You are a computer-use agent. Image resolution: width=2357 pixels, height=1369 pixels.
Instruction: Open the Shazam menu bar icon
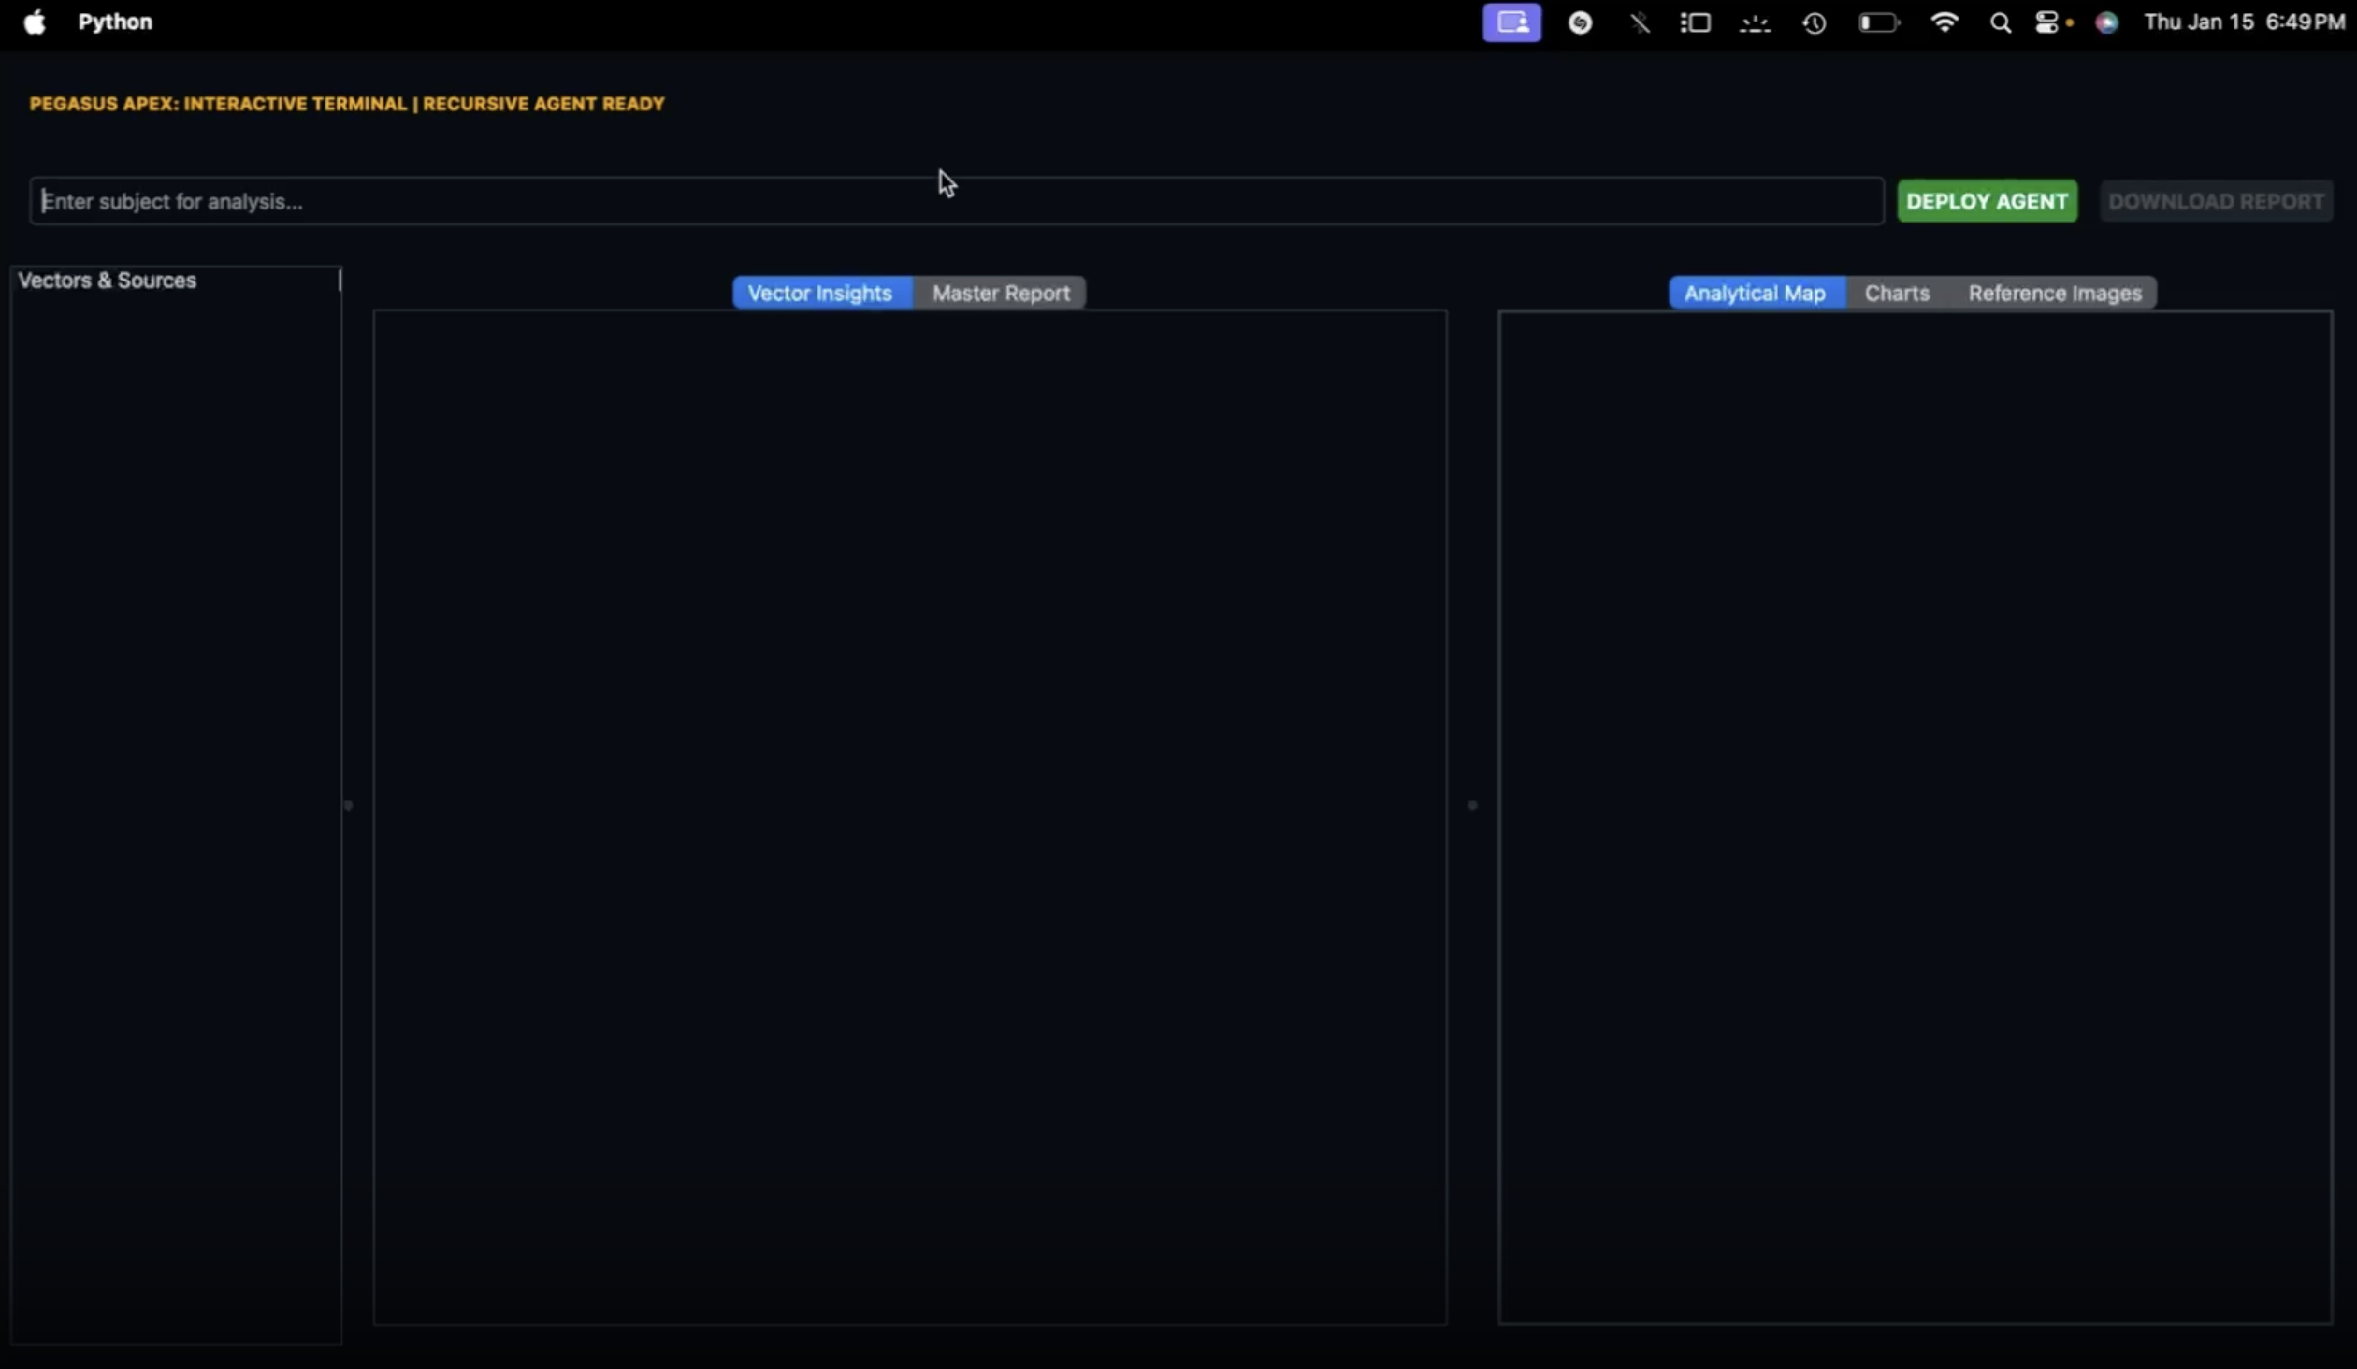click(1580, 22)
